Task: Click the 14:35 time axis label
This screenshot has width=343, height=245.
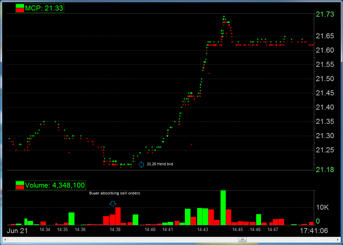Action: point(62,230)
